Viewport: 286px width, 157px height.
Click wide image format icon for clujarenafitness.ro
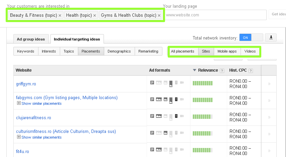[159, 116]
